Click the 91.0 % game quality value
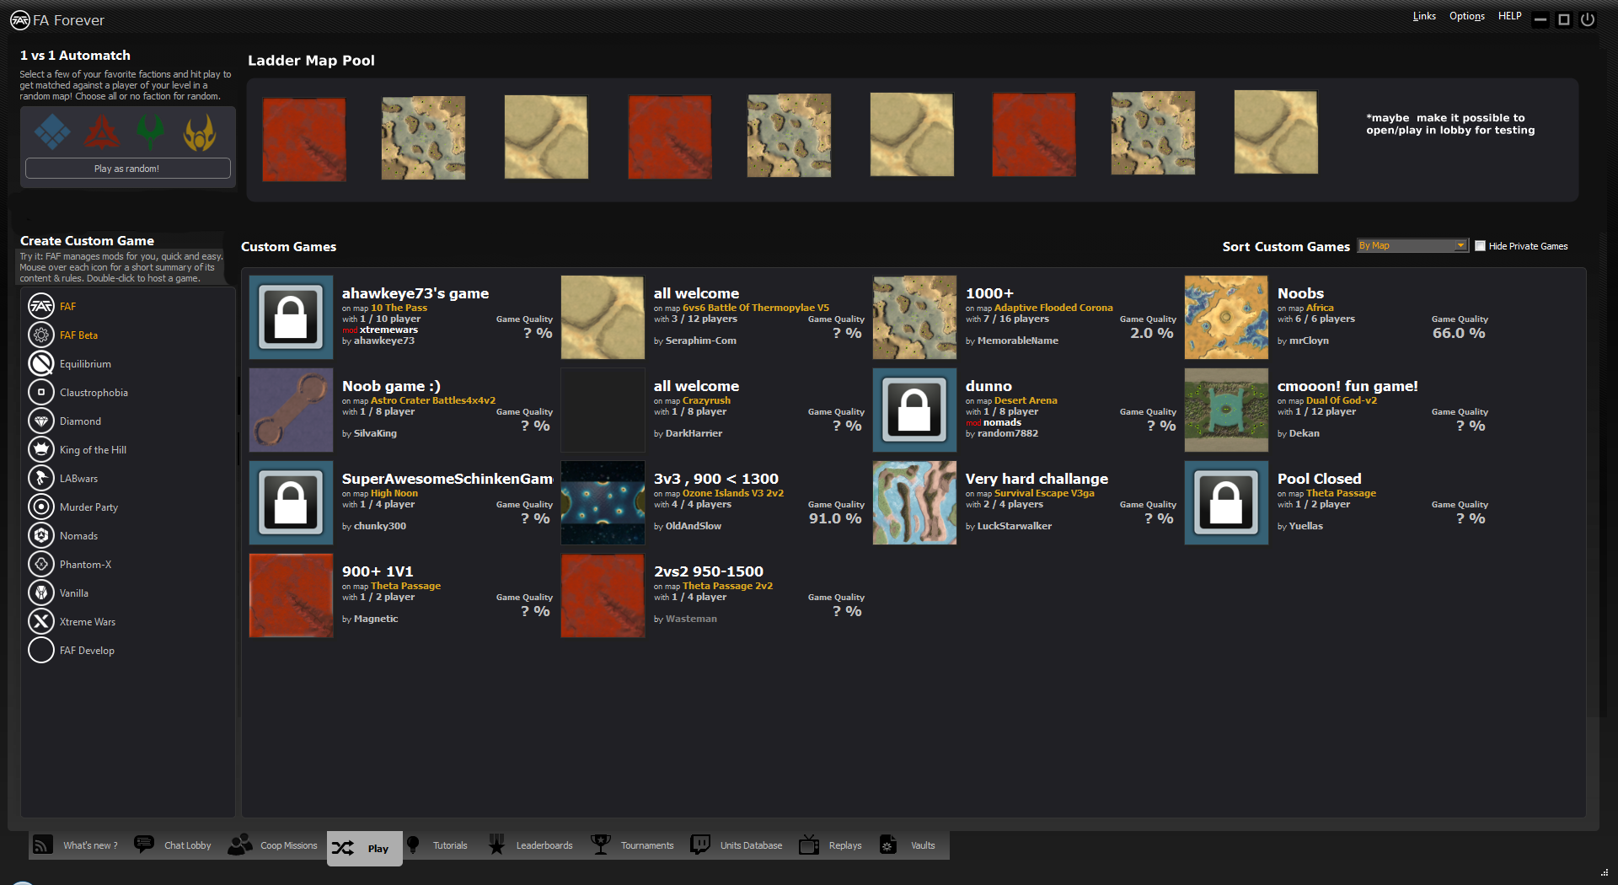The height and width of the screenshot is (885, 1618). (x=835, y=518)
